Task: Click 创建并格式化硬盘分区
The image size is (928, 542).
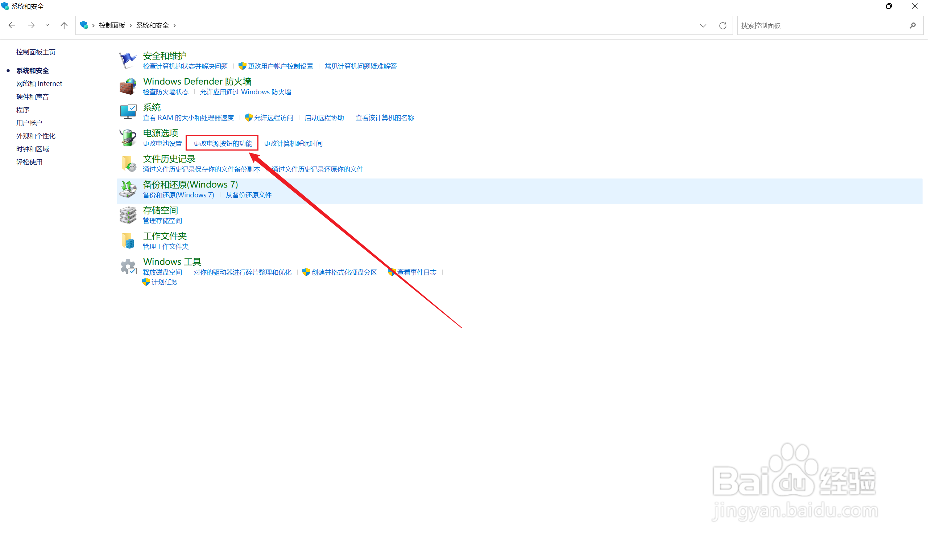Action: click(x=344, y=272)
